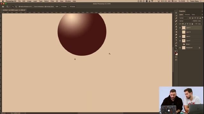Filter layers by pixel layers icon

190,18
